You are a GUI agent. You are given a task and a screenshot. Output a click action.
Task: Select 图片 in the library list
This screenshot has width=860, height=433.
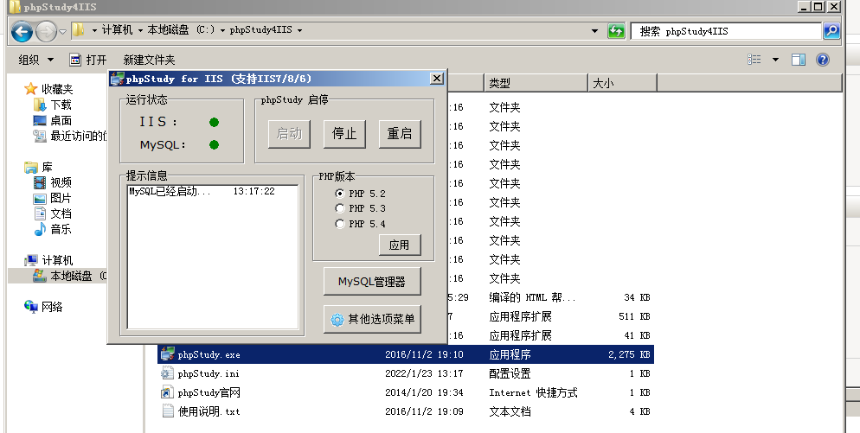61,198
